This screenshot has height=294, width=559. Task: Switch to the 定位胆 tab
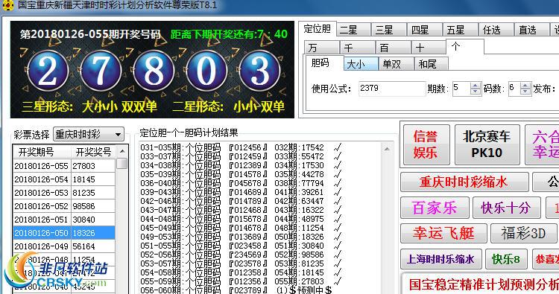click(x=318, y=29)
